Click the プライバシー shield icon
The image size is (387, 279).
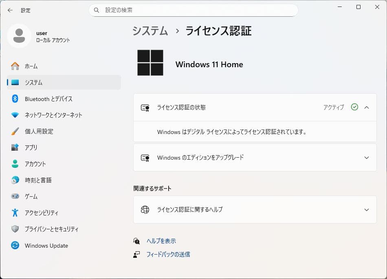[15, 229]
